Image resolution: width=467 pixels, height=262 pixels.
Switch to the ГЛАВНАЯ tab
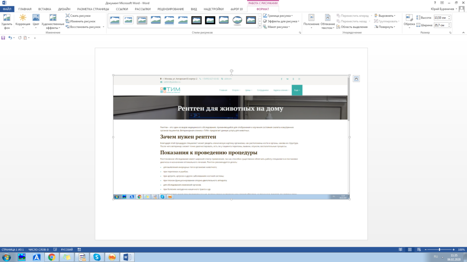pyautogui.click(x=25, y=9)
